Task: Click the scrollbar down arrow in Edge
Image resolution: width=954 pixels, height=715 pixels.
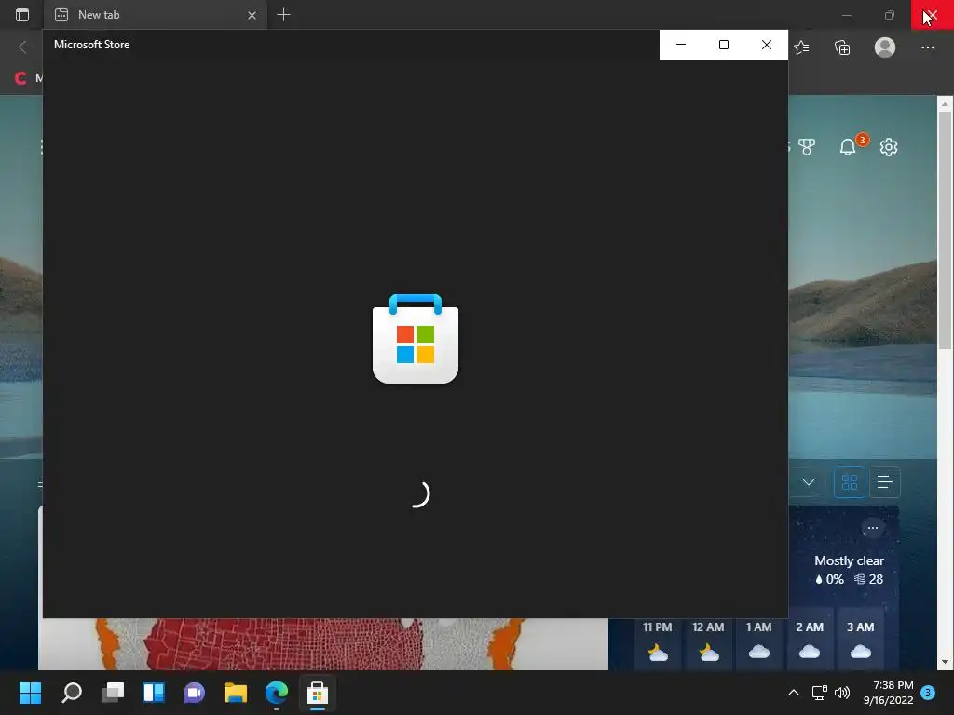Action: pyautogui.click(x=945, y=662)
